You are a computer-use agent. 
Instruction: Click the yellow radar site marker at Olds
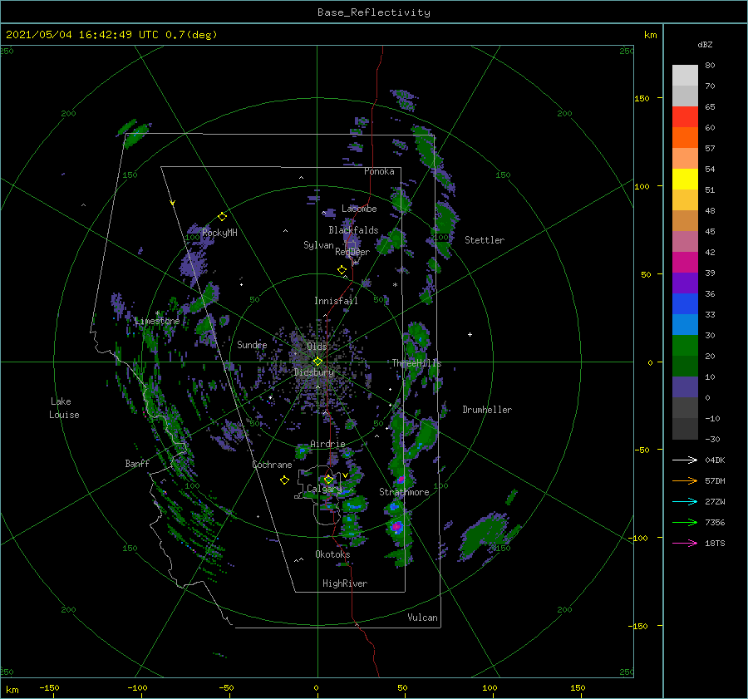point(317,362)
